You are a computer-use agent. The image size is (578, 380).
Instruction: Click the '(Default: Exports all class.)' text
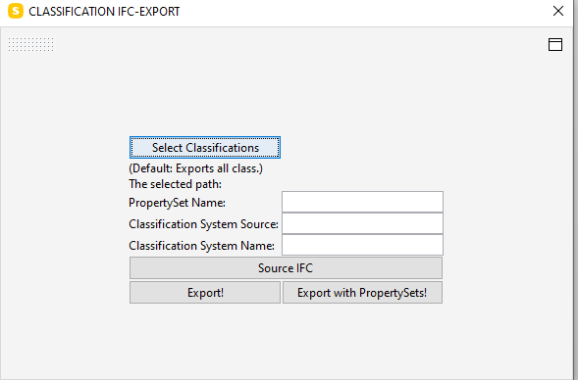coord(195,168)
